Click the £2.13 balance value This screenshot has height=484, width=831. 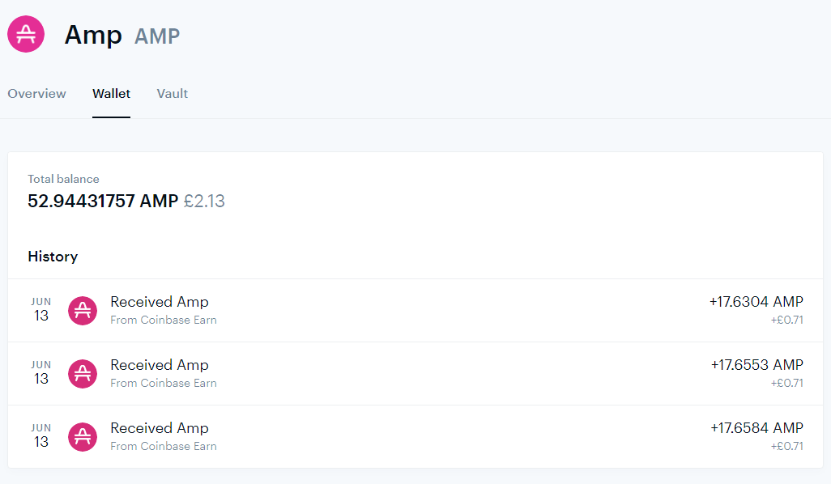coord(204,202)
